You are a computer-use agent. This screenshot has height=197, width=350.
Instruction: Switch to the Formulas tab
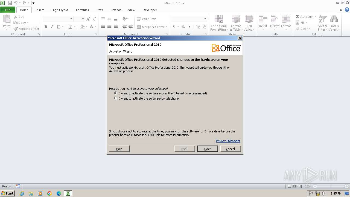point(82,10)
